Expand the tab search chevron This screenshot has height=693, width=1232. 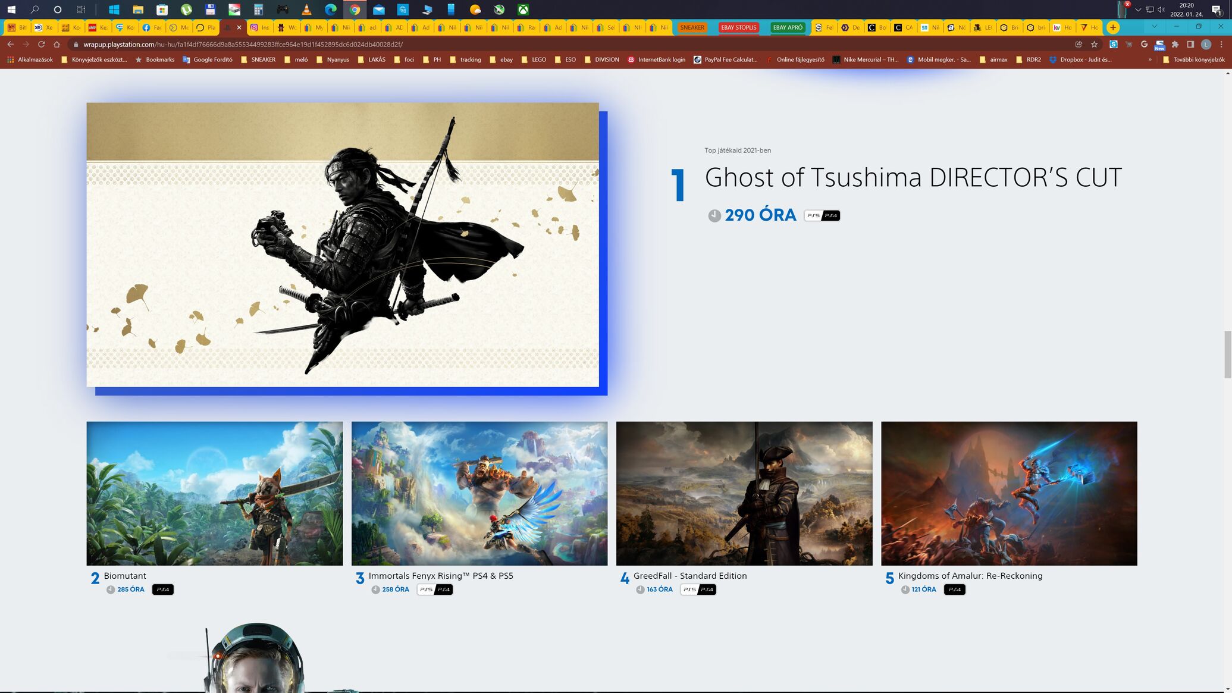[x=1154, y=27]
